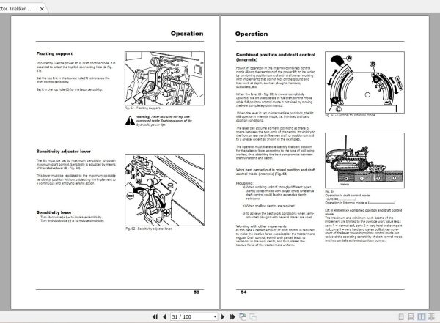440x323 pixels.
Task: Click the 'Ploughing:' subheading
Action: (244, 183)
